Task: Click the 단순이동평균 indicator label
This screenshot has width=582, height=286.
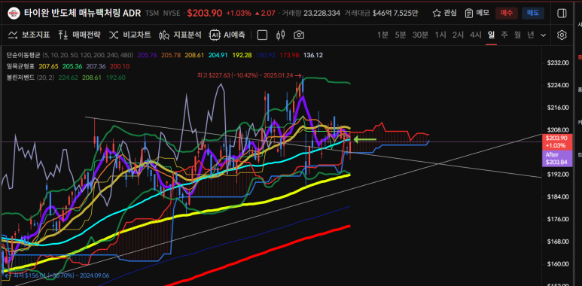Action: coord(23,55)
